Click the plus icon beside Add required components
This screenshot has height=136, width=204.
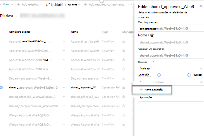pos(85,5)
